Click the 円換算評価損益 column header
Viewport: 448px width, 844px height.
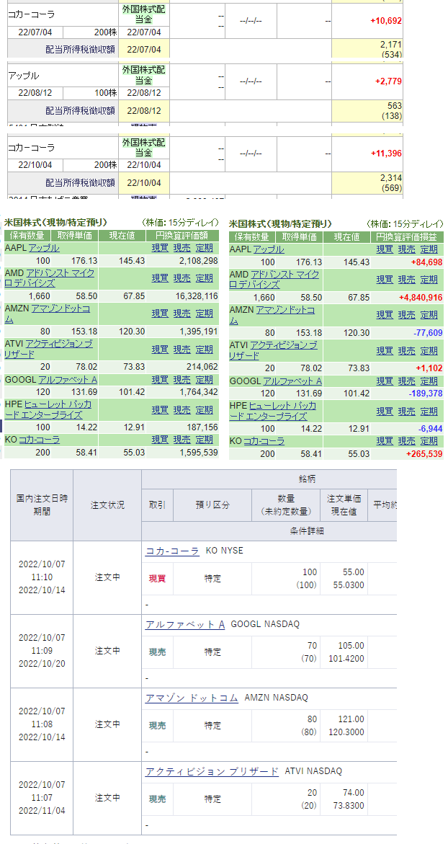tap(407, 236)
